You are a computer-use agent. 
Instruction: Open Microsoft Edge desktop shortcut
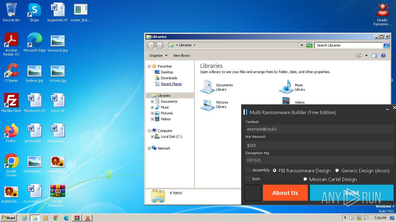pyautogui.click(x=34, y=43)
